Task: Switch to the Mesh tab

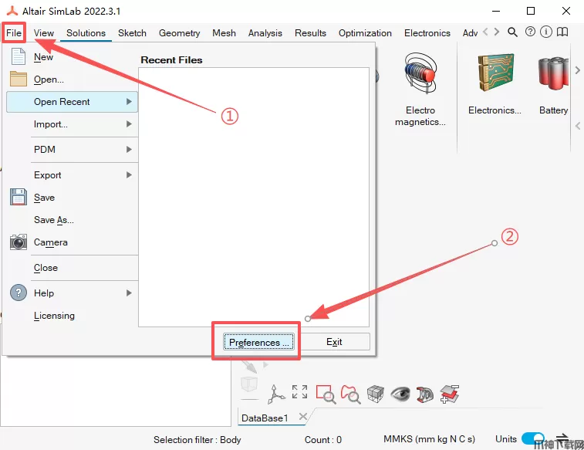Action: coord(224,32)
